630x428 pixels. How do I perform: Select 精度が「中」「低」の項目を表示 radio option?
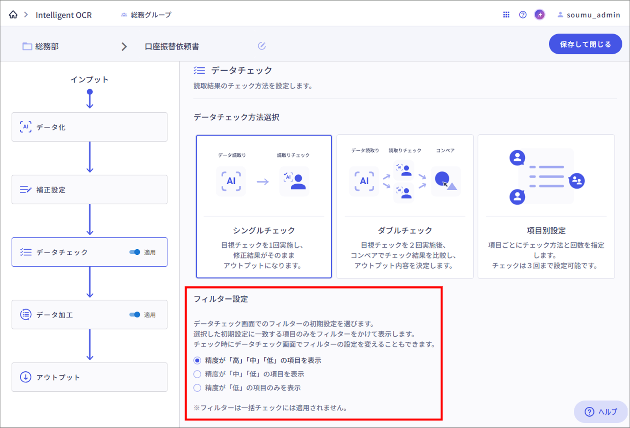tap(197, 374)
